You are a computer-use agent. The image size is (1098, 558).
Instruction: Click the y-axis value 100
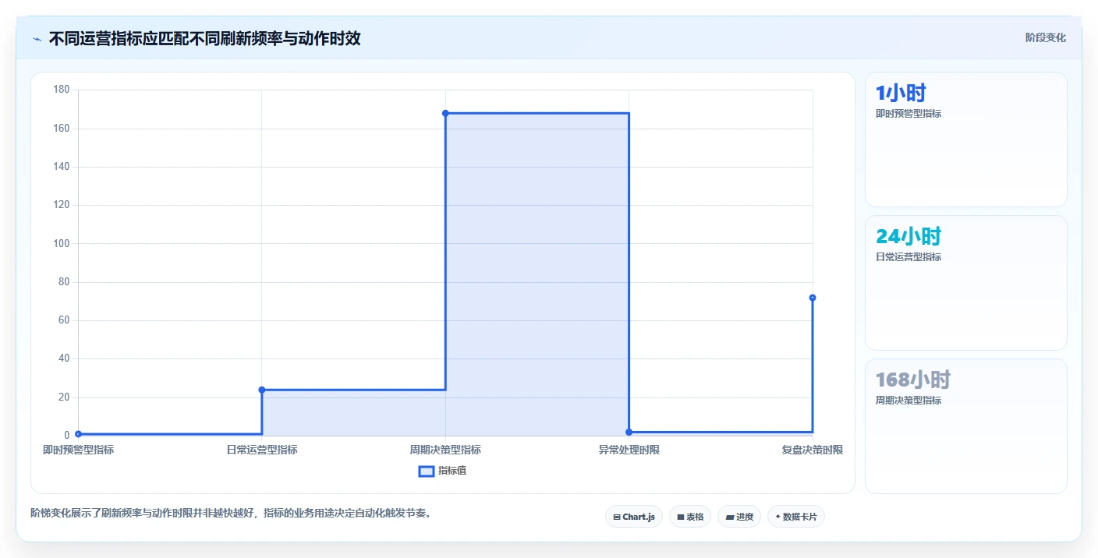pyautogui.click(x=62, y=243)
